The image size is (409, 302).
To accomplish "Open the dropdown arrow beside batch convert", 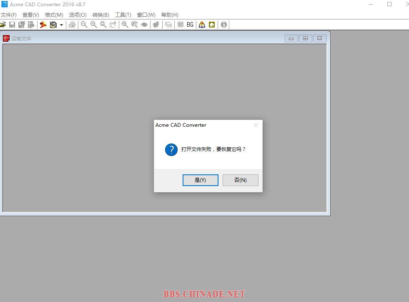I will click(x=61, y=25).
